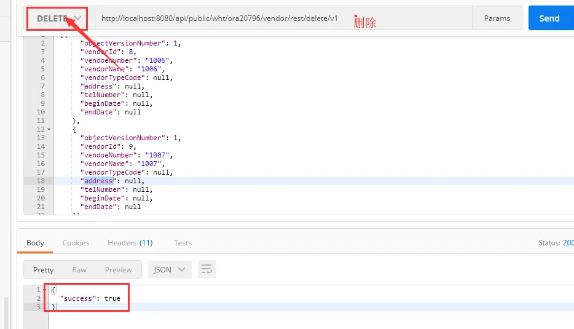Click the line 10 "endDate" entry
Viewport: 574px width, 329px height.
coord(111,112)
